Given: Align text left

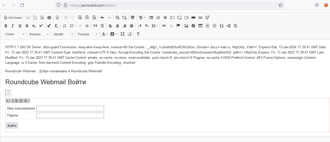Looking at the screenshot, I should point(111,26).
